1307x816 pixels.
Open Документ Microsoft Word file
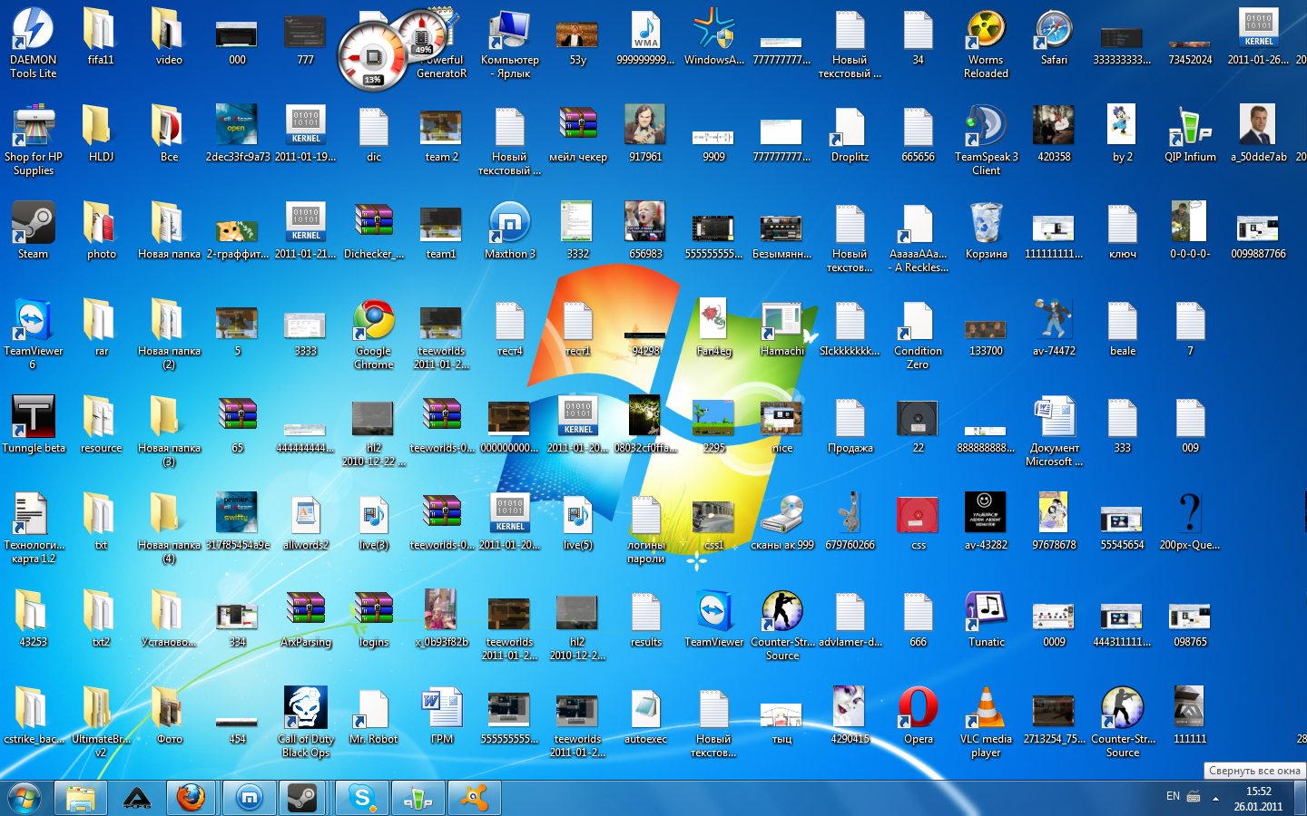(1055, 431)
